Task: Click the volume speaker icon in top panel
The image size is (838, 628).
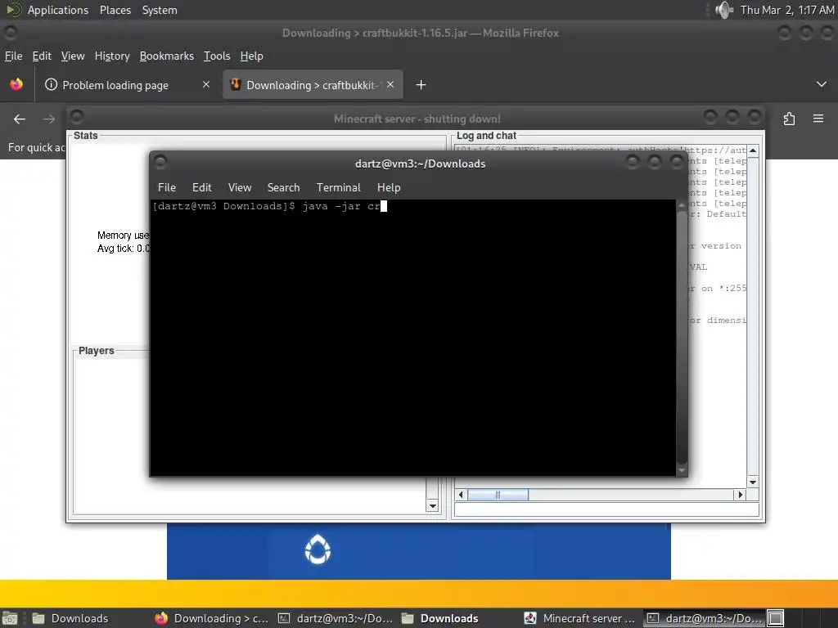Action: [723, 10]
